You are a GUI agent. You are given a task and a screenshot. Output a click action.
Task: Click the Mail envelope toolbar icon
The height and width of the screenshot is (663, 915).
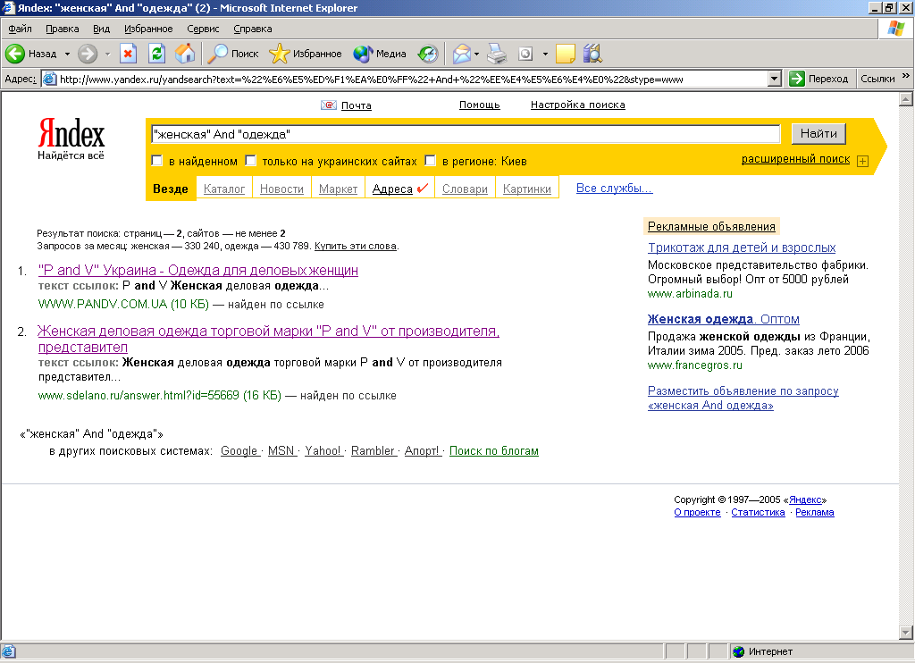pyautogui.click(x=461, y=54)
